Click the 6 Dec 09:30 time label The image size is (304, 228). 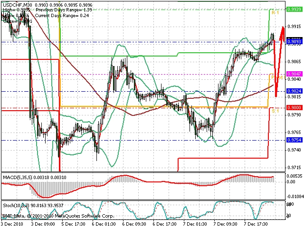[134, 224]
